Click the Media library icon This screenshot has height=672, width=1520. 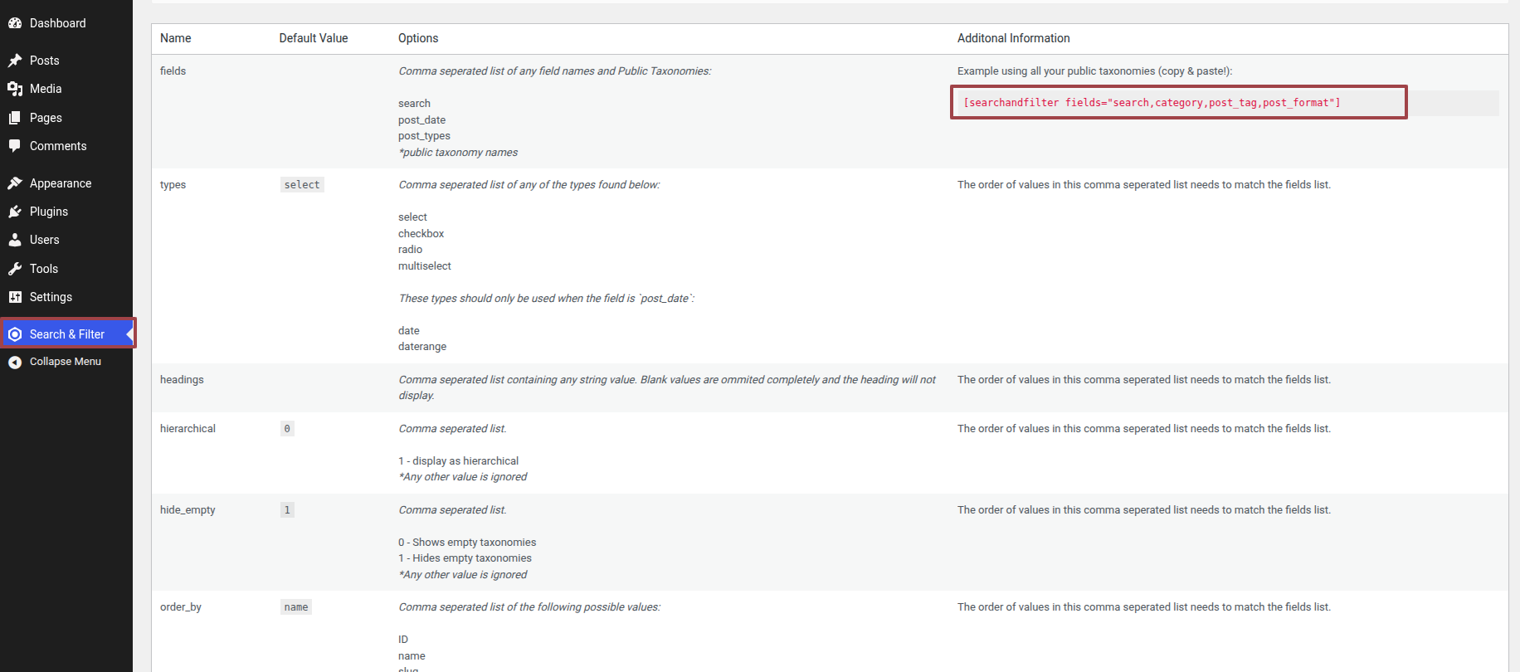15,89
